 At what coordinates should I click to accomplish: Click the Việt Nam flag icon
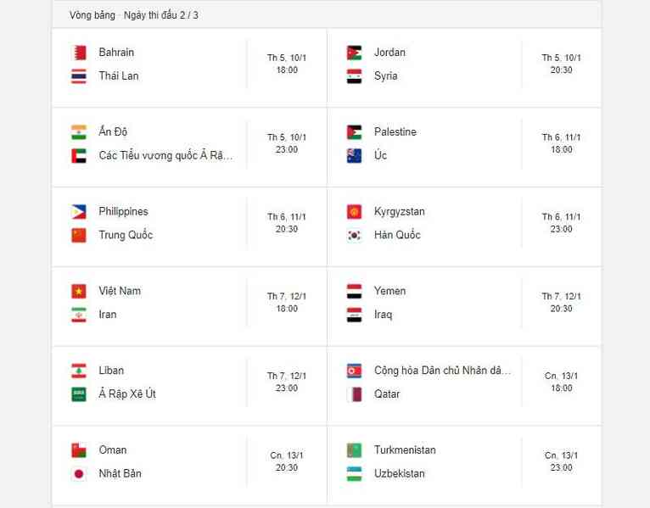pos(79,291)
